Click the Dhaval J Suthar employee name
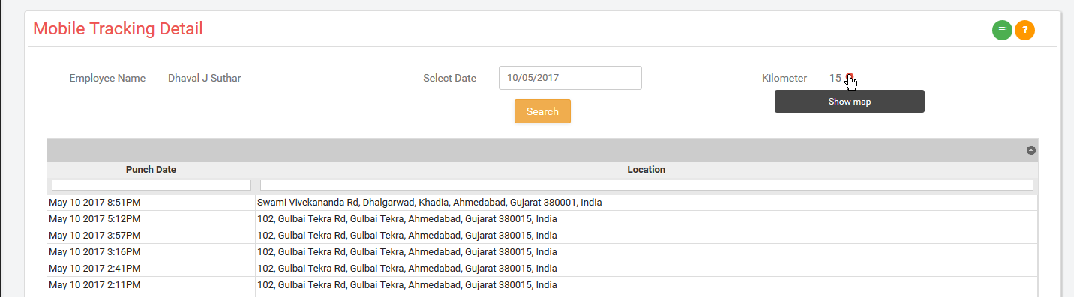 [205, 78]
